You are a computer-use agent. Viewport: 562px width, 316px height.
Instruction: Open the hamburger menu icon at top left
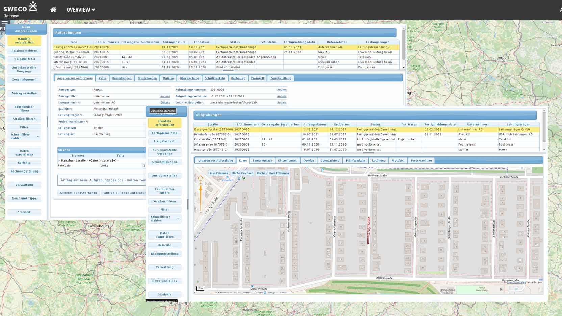click(x=4, y=23)
